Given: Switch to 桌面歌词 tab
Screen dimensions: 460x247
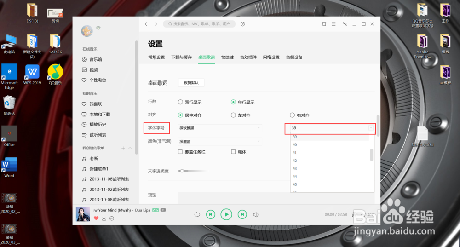Looking at the screenshot, I should point(207,57).
